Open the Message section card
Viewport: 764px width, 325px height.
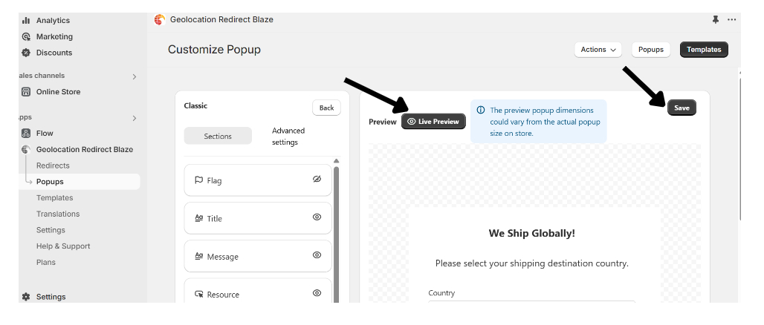pos(258,257)
